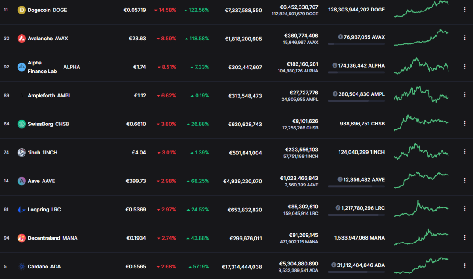The height and width of the screenshot is (279, 473).
Task: Open the three-dot menu for Alpha Finance Lab
Action: click(x=465, y=66)
